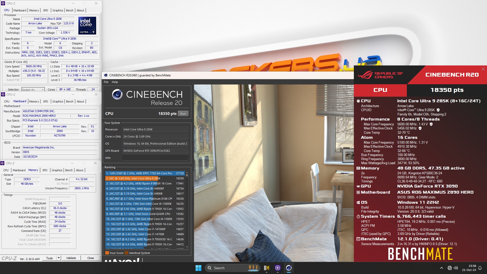Click the Identical System legend swatch
The width and height of the screenshot is (487, 274).
tap(126, 253)
